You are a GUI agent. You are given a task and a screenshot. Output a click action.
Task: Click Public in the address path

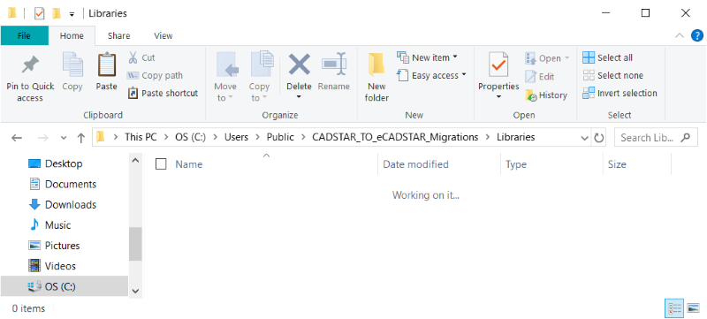280,138
